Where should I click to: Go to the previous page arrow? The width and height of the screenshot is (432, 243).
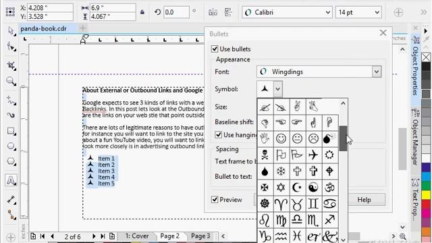(x=52, y=236)
